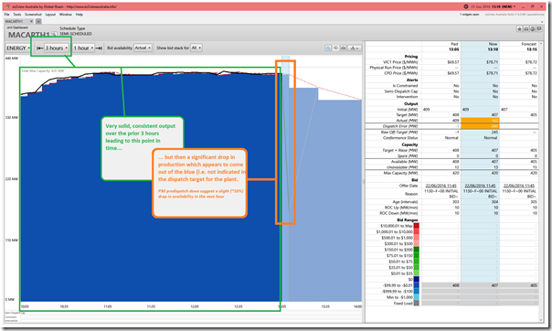Screen dimensions: 552x331
Task: Click the red $10,000.01 to Max bid range swatch
Action: [x=416, y=226]
